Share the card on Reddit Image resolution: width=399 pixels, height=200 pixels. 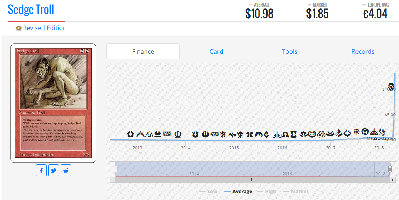coord(66,170)
